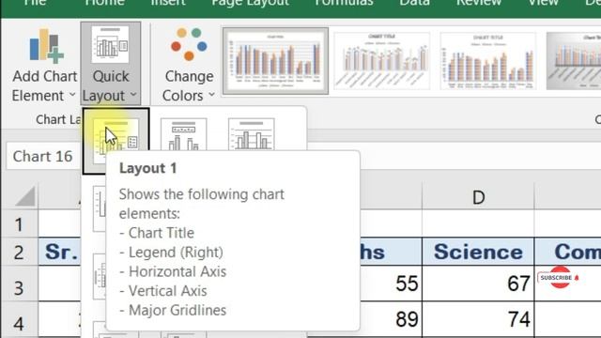Select the cell containing 89
Viewport: 601px width, 338px height.
point(391,319)
